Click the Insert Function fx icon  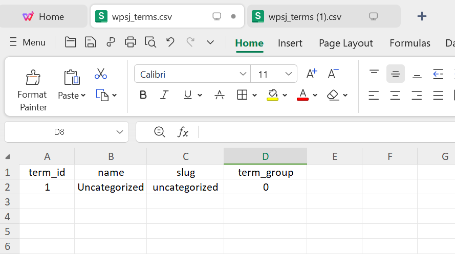[x=183, y=132]
